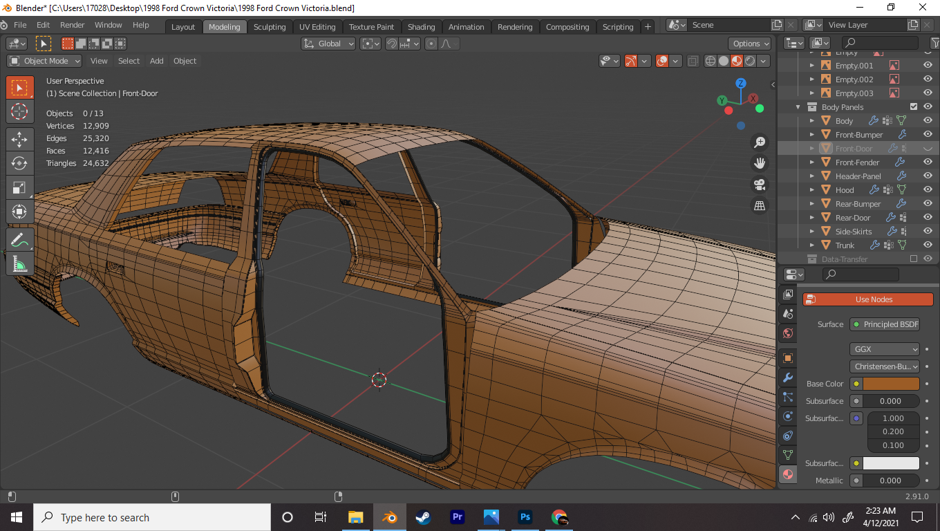Select the Move tool

pyautogui.click(x=20, y=139)
